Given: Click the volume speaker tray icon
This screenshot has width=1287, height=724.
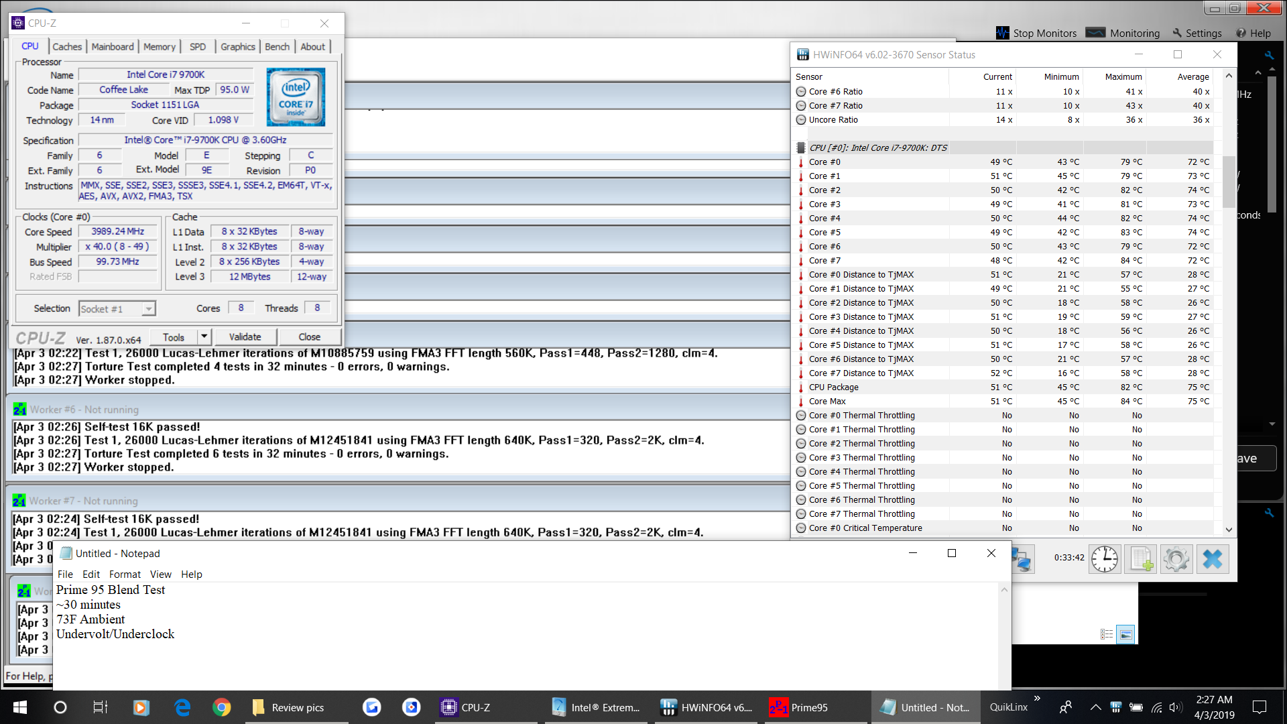Looking at the screenshot, I should (1176, 707).
